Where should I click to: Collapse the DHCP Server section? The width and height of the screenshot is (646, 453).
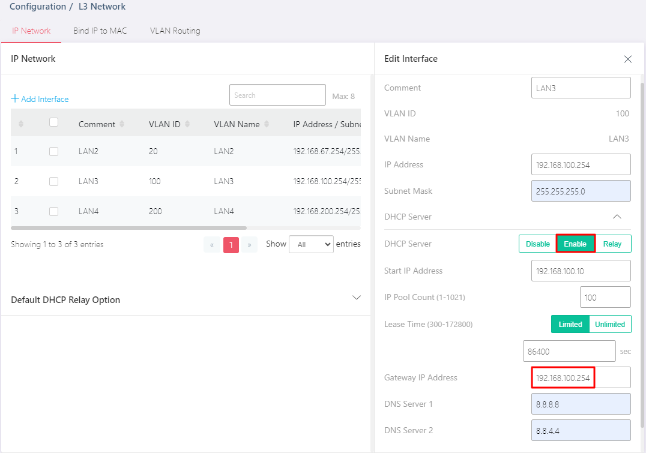pyautogui.click(x=617, y=217)
